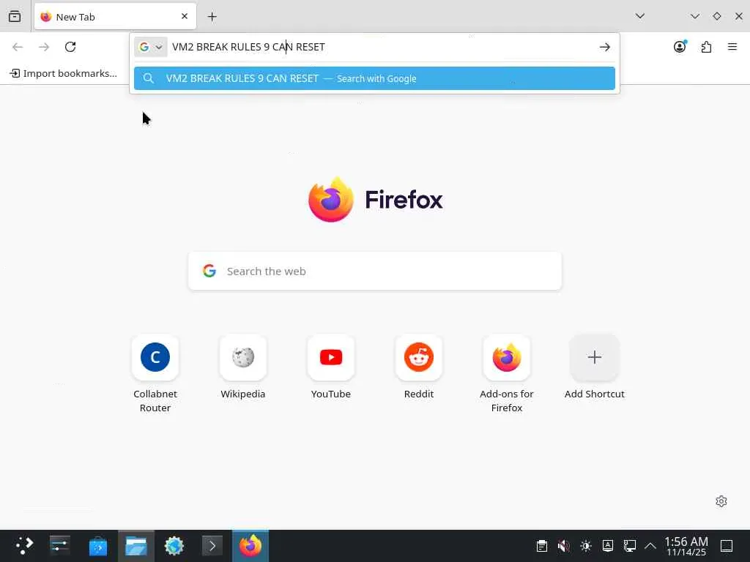The height and width of the screenshot is (562, 750).
Task: Open the Konsole terminal in taskbar
Action: [x=212, y=546]
